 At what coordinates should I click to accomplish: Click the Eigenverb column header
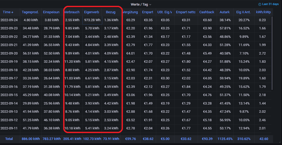click(x=92, y=12)
